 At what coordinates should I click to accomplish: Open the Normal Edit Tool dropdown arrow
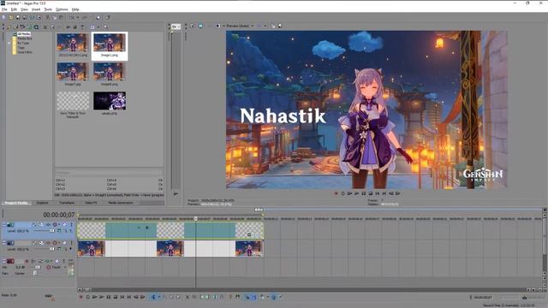(159, 297)
